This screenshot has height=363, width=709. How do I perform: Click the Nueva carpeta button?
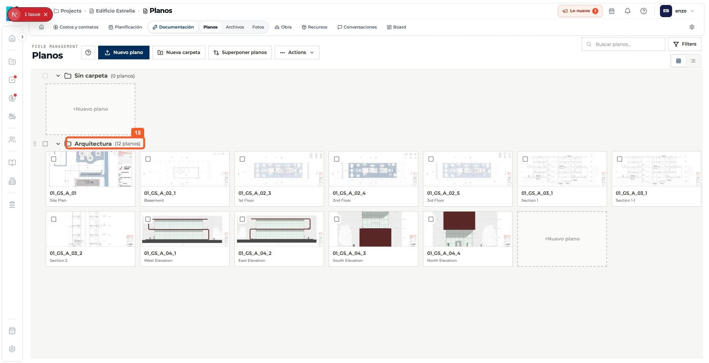[179, 53]
